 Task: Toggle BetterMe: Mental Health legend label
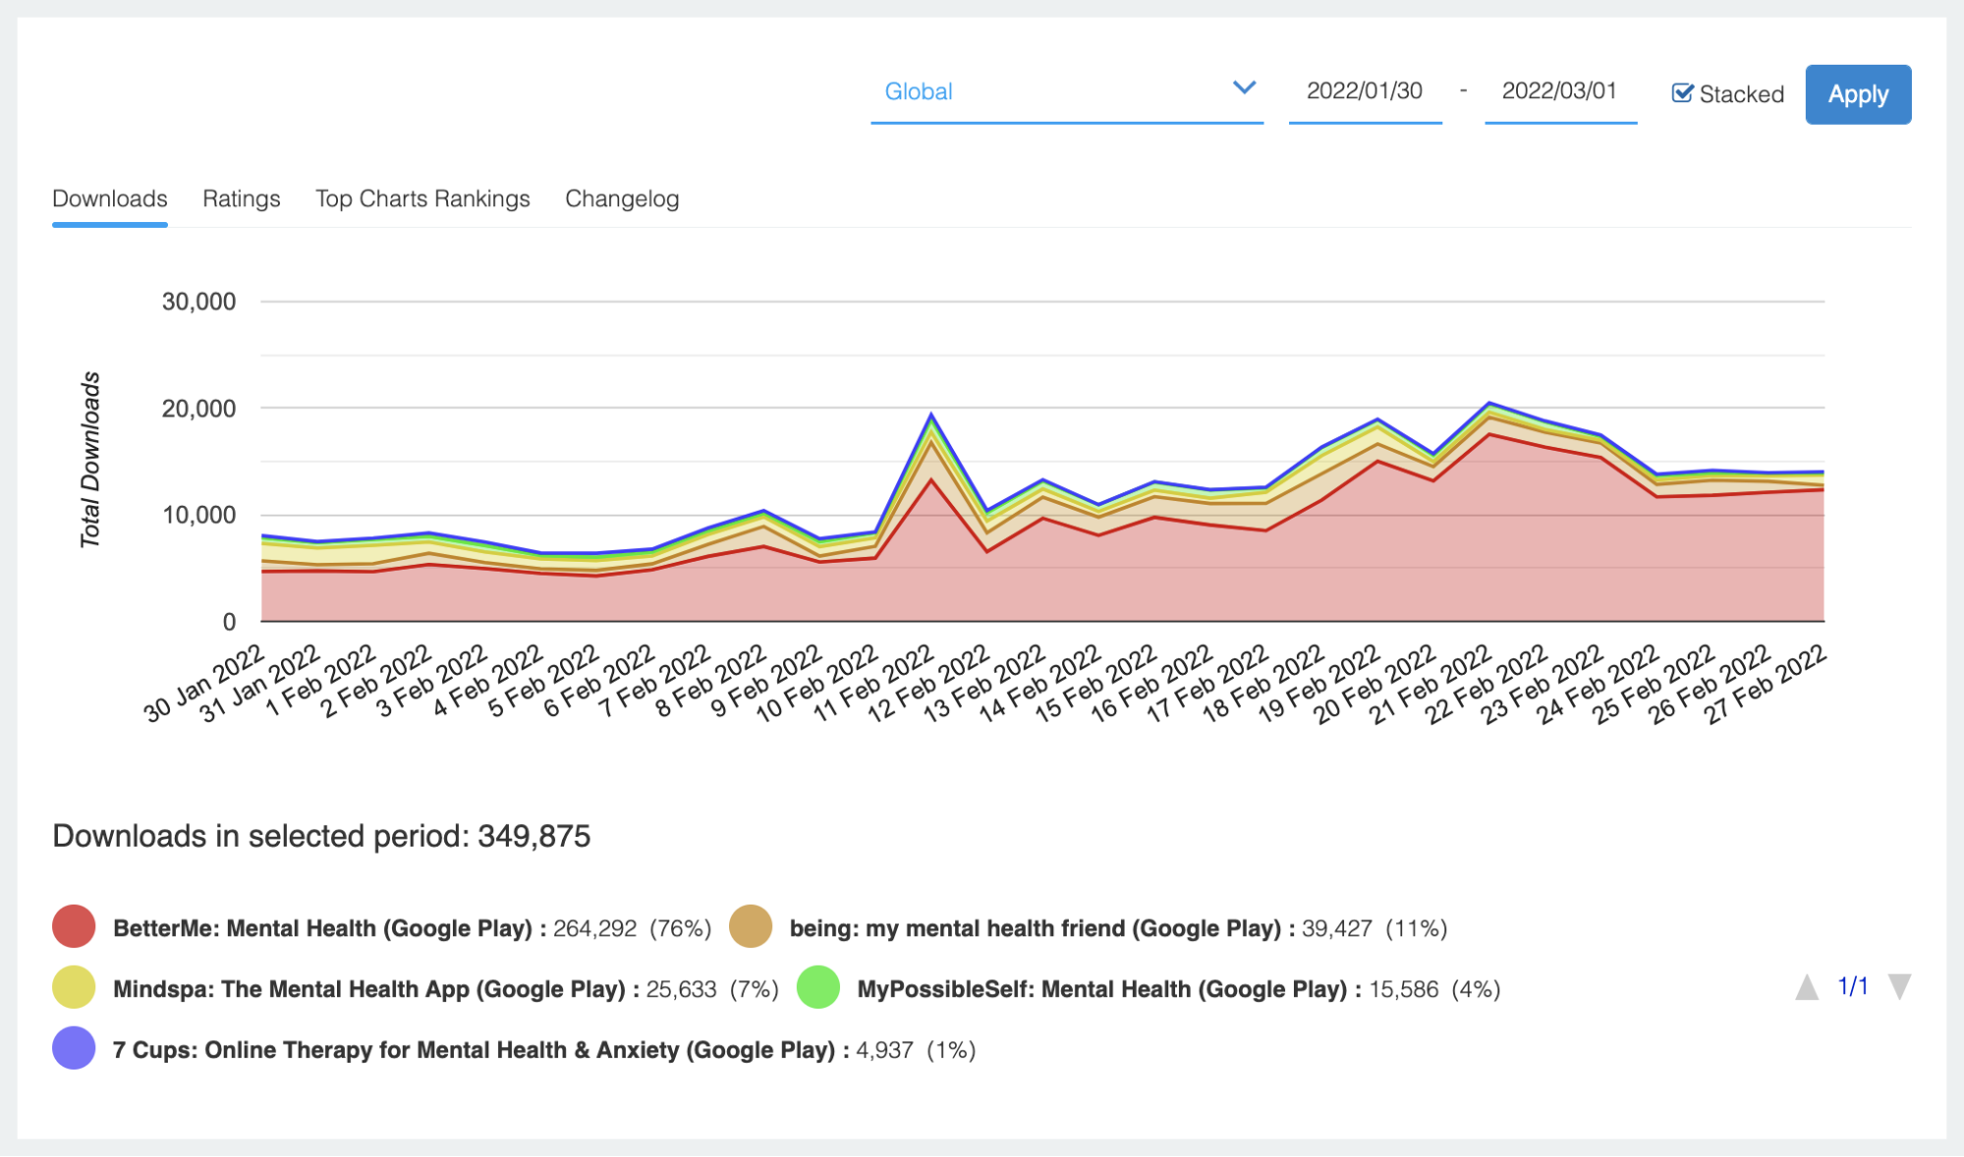(x=322, y=928)
